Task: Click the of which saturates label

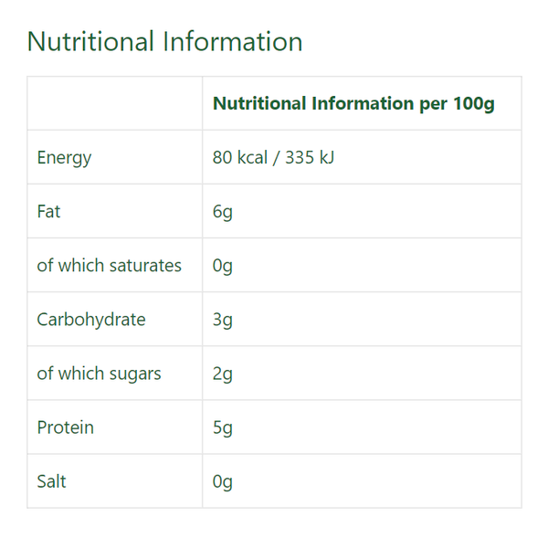Action: pyautogui.click(x=110, y=265)
